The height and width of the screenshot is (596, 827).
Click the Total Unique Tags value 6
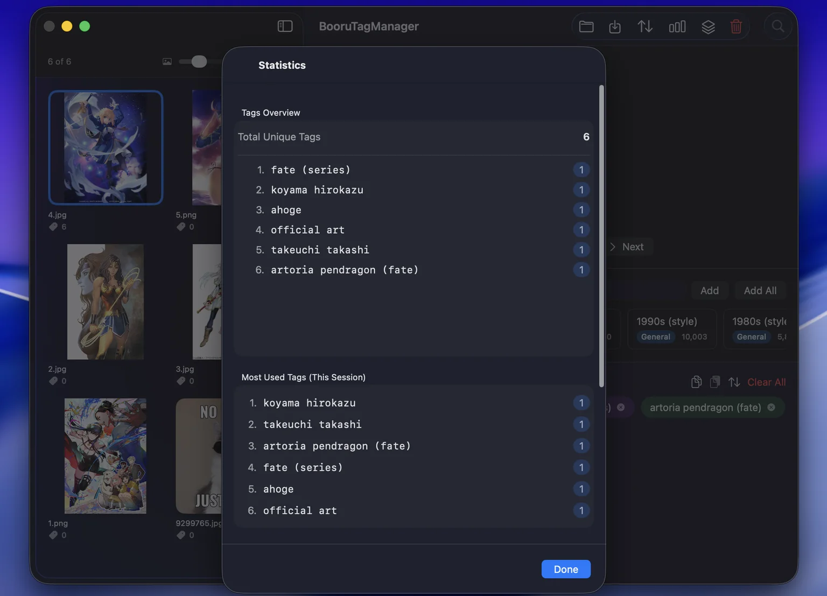pos(586,137)
